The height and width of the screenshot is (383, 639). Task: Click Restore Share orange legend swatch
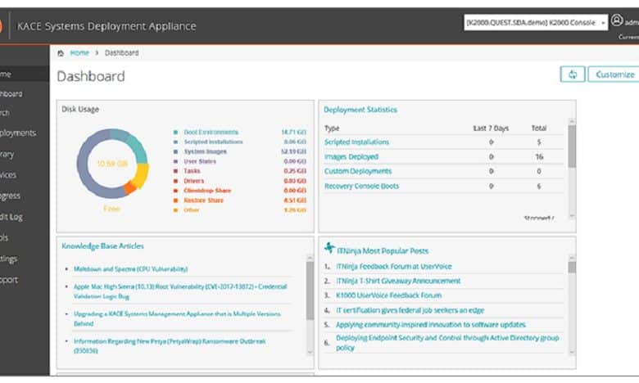pos(175,201)
